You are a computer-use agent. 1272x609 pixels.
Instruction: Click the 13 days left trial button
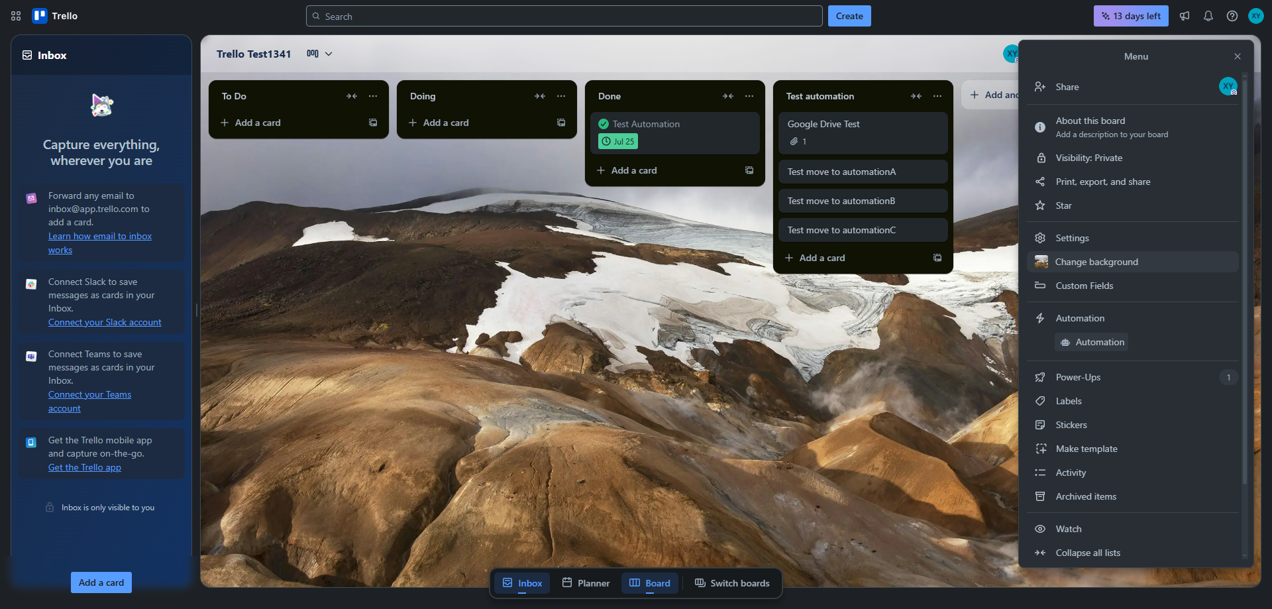point(1131,16)
